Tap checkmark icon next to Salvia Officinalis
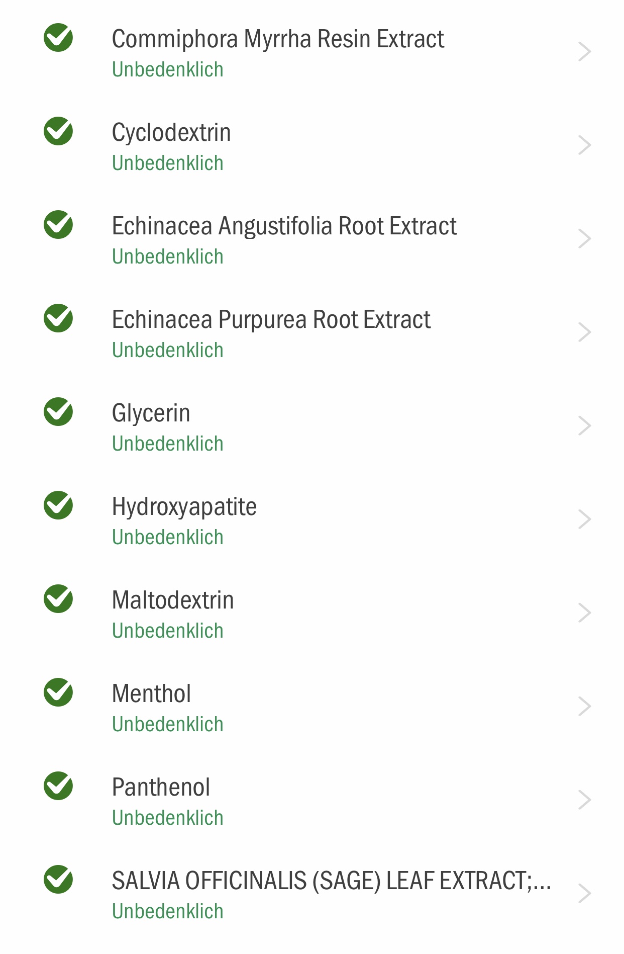The image size is (624, 954). [58, 880]
